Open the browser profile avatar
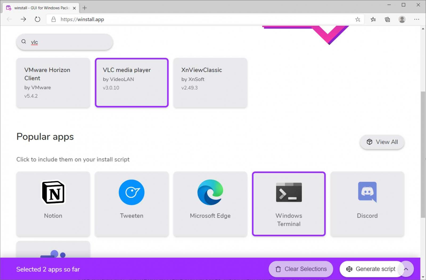 402,19
